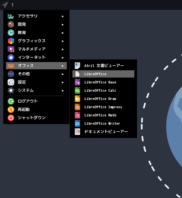Launch LibreOffice Math text entry
This screenshot has height=198, width=182.
pos(100,115)
